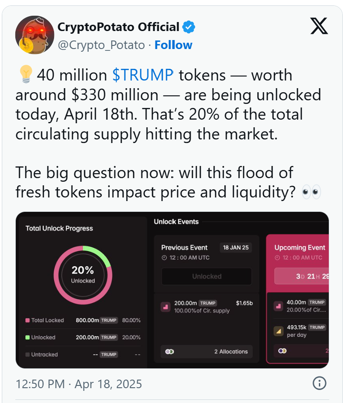Click the CryptoPotato profile avatar
Viewport: 345px width, 403px height.
pos(35,35)
